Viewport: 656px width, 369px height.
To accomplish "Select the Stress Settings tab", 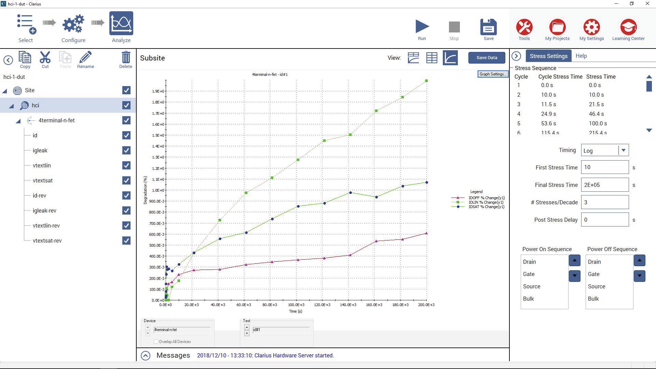I will [549, 56].
